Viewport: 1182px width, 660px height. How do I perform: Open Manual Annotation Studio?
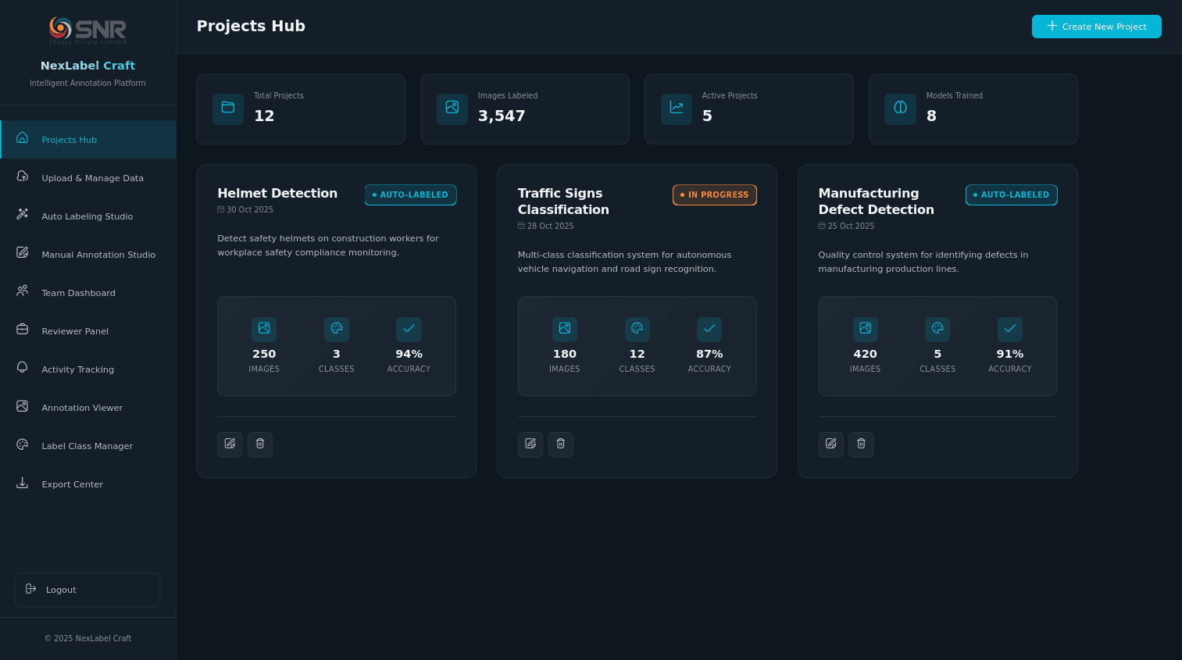(x=98, y=255)
